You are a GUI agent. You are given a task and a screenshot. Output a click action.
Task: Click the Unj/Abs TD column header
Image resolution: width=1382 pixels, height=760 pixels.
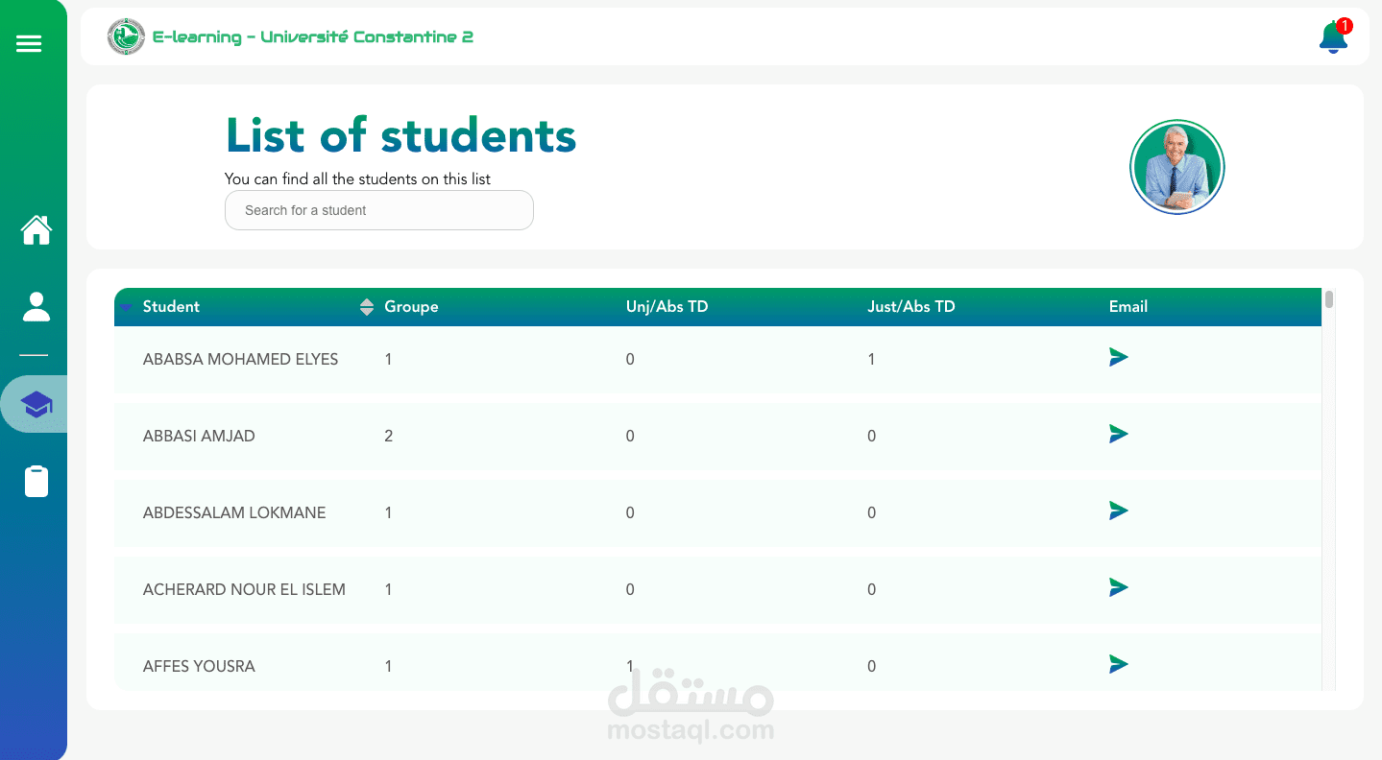(x=667, y=307)
